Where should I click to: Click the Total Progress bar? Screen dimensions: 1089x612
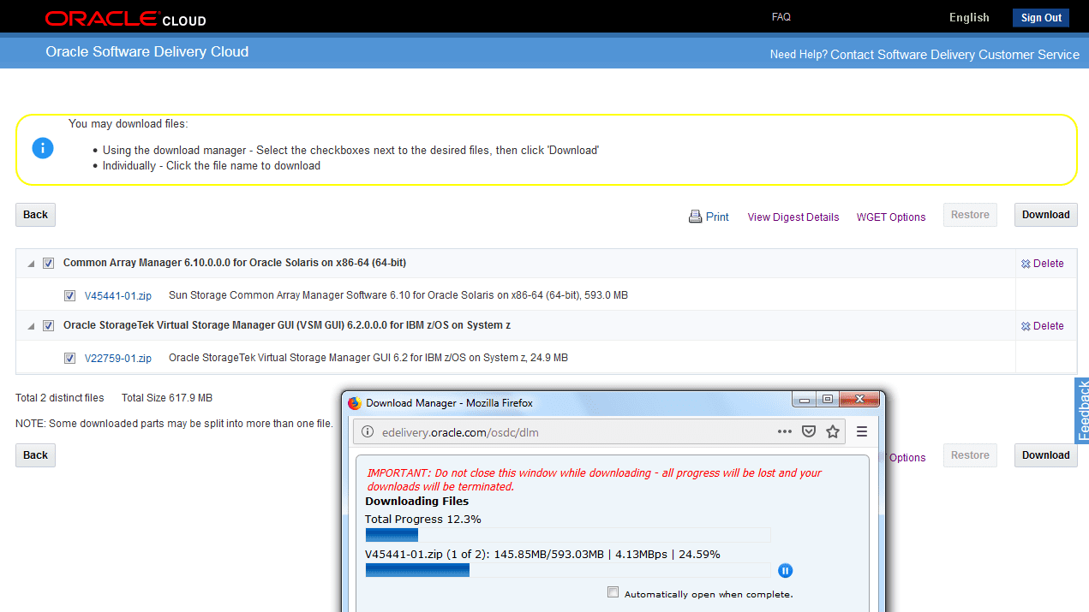click(x=568, y=535)
